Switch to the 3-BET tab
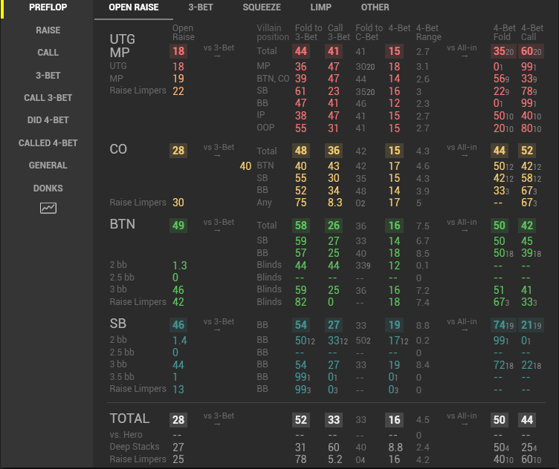 pyautogui.click(x=201, y=7)
